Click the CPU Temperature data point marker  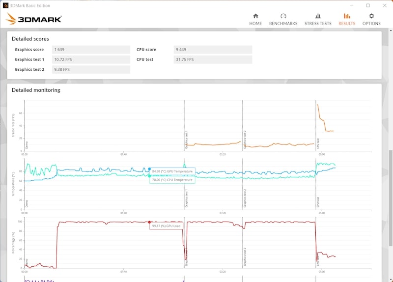pos(150,176)
